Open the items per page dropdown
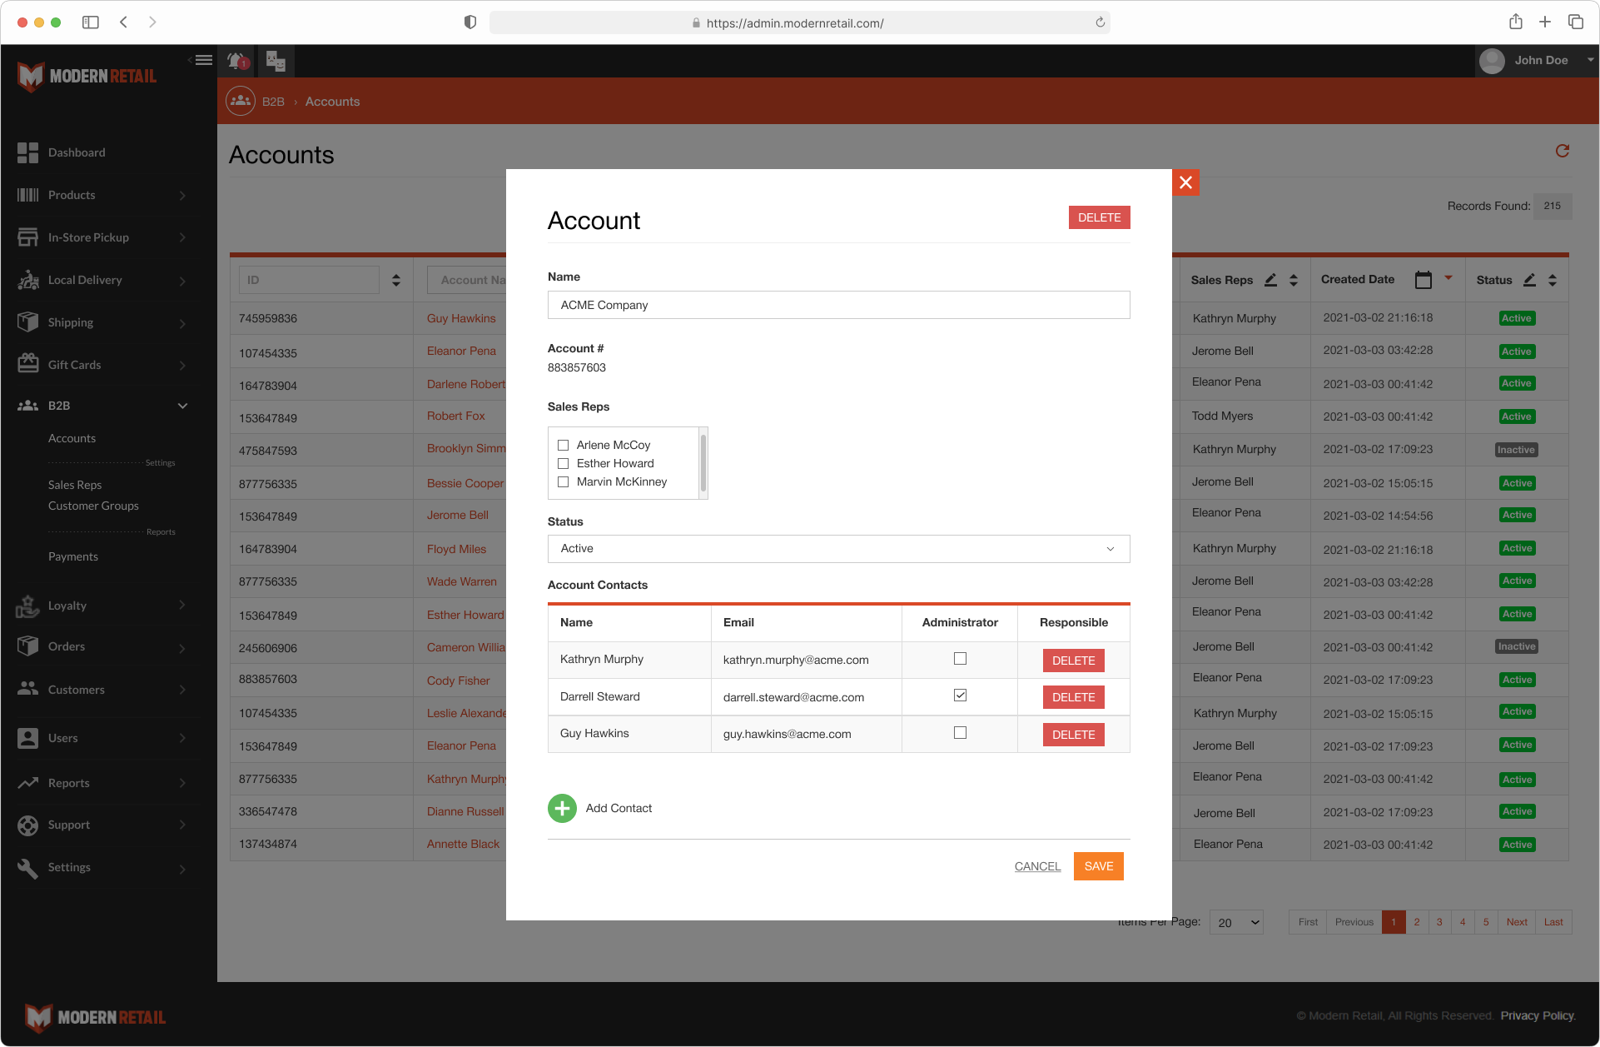This screenshot has height=1047, width=1600. (x=1236, y=922)
